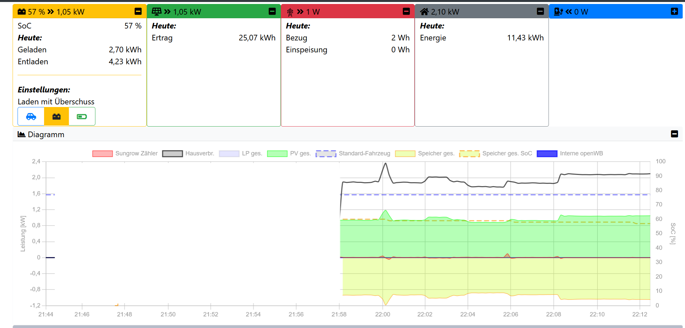Collapse the PV yield card
This screenshot has width=685, height=328.
point(272,12)
